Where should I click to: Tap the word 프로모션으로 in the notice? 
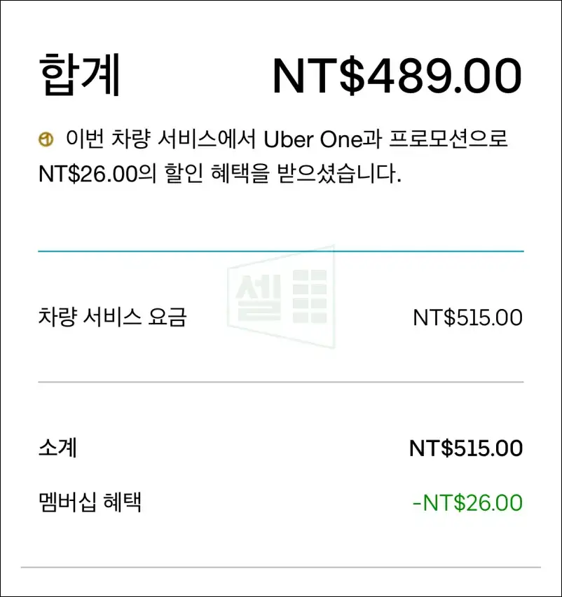click(448, 139)
